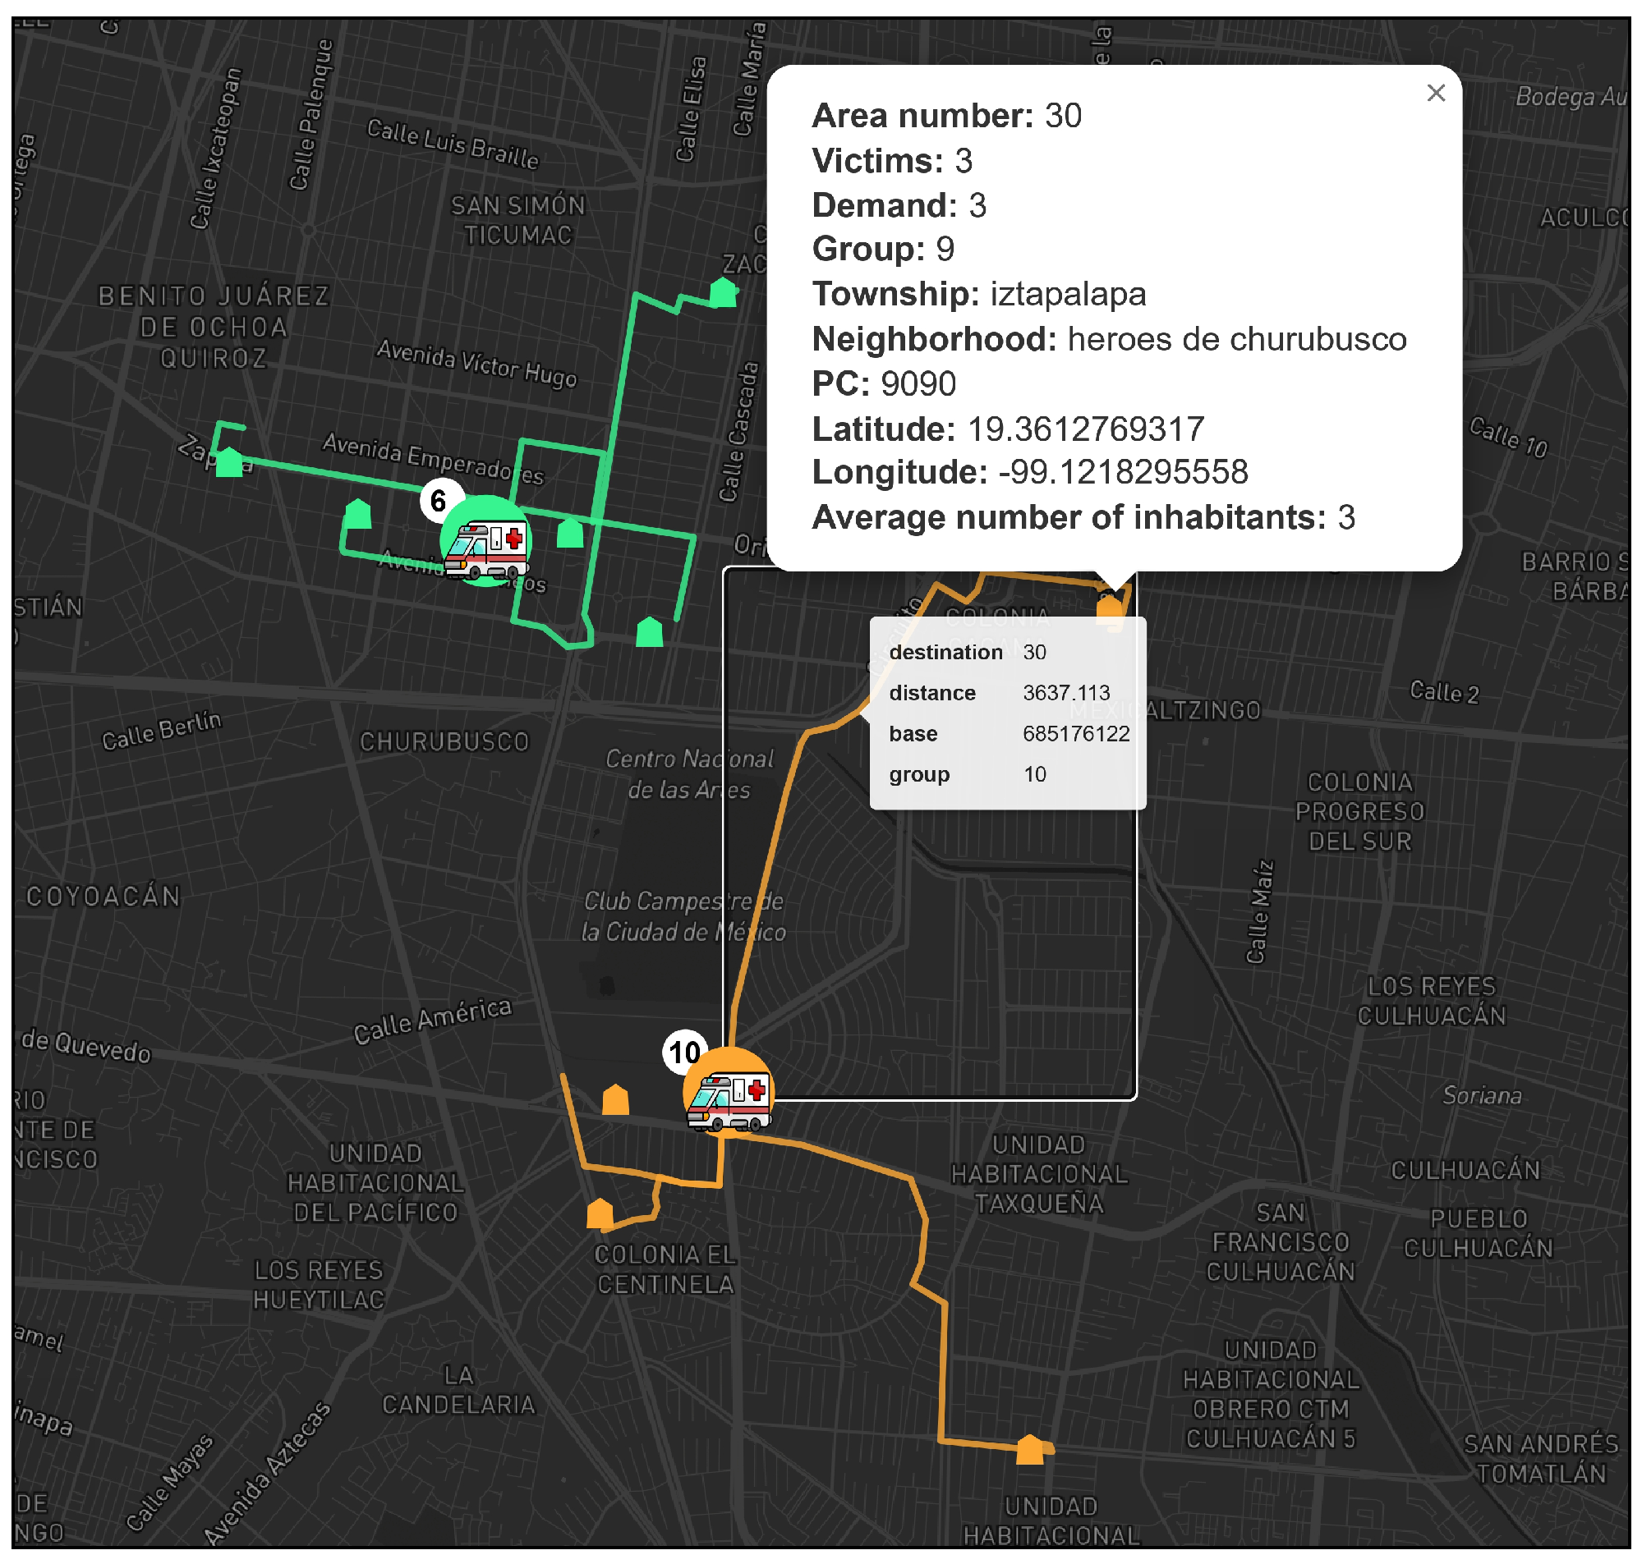Click the orange ambulance icon for group 10
Image resolution: width=1642 pixels, height=1564 pixels.
point(728,1093)
